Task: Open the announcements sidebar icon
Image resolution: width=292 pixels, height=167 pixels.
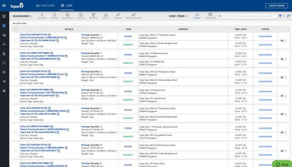Action: click(4, 63)
